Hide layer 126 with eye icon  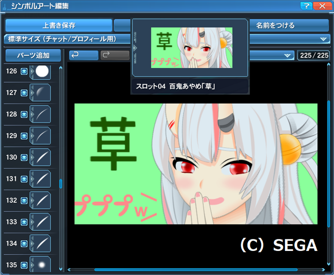pos(24,72)
